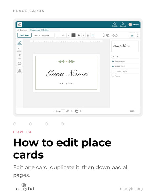Screen dimensions: 156x195
Task: Toggle all-caps TT formatting
Action: click(x=93, y=35)
